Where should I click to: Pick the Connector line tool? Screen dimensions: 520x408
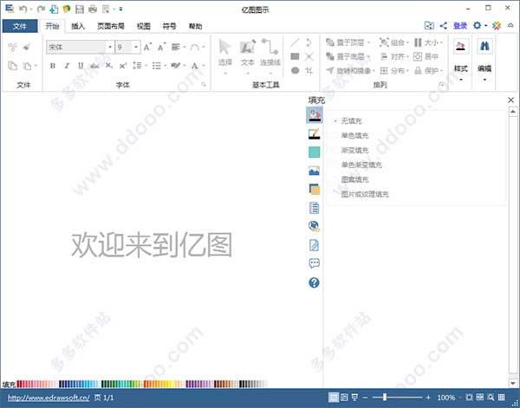click(x=270, y=52)
